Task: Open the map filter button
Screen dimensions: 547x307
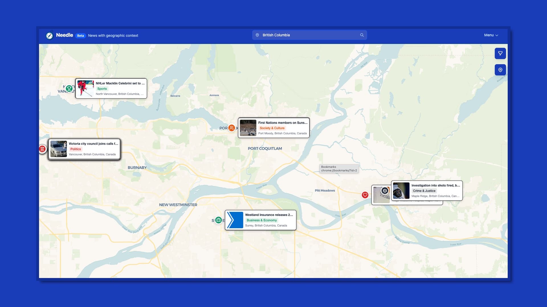Action: coord(500,53)
